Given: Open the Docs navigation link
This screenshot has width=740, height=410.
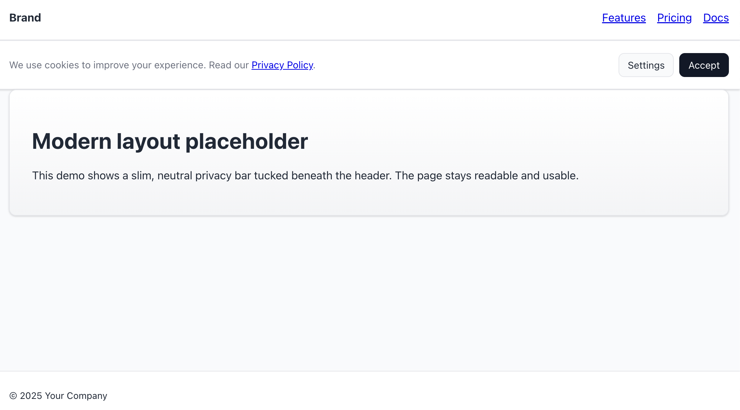Looking at the screenshot, I should pos(716,18).
